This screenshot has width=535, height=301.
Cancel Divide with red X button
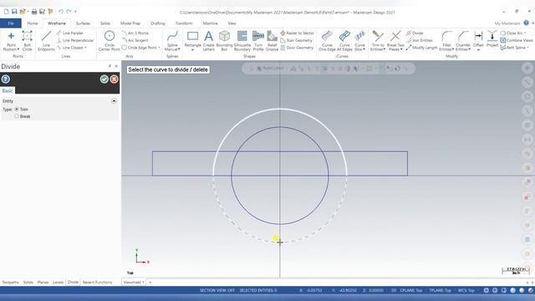click(x=115, y=79)
